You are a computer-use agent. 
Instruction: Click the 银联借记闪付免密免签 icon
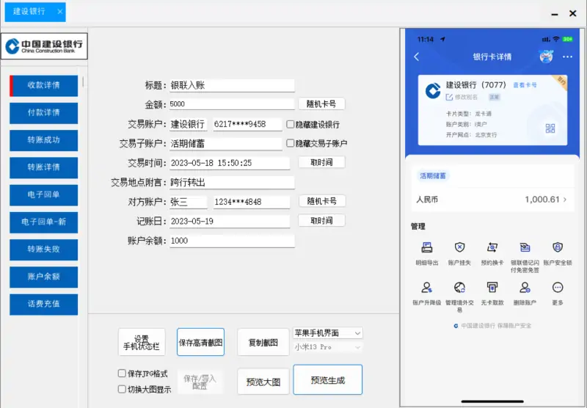[525, 247]
